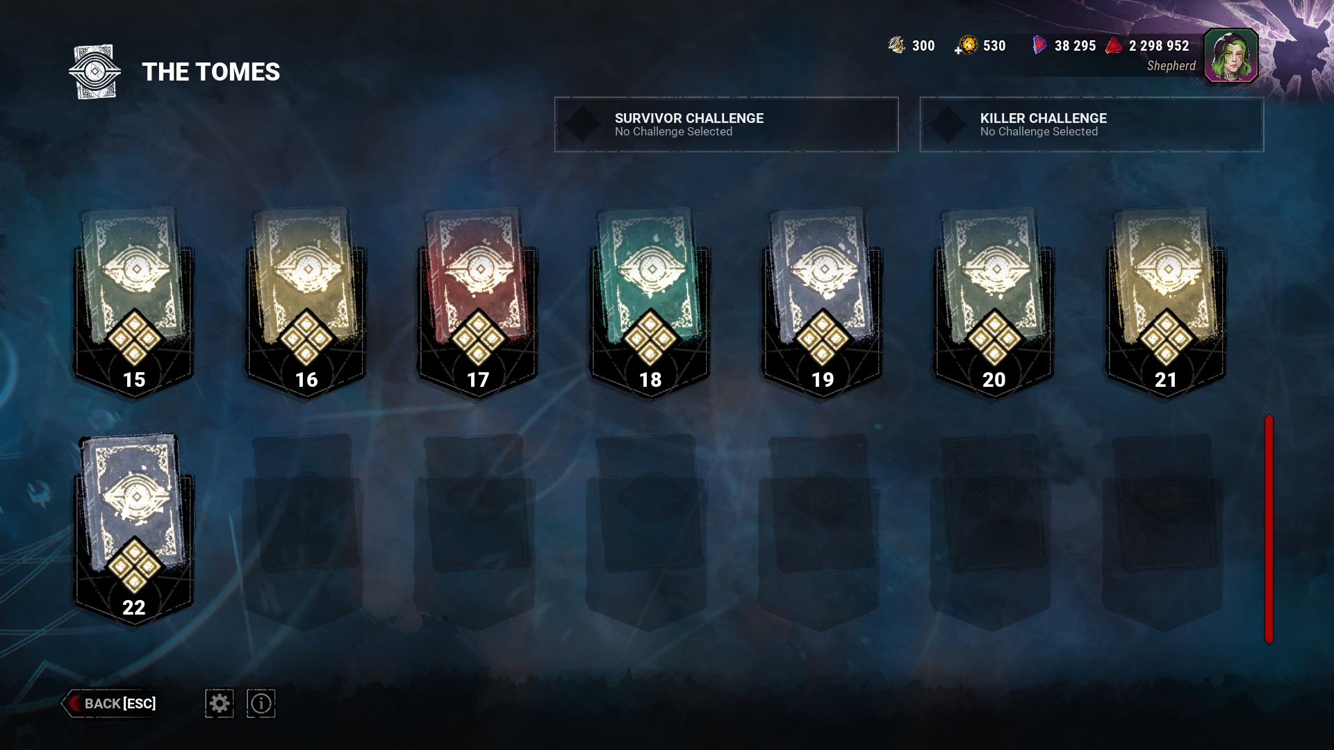
Task: Open the info icon button
Action: coord(261,703)
